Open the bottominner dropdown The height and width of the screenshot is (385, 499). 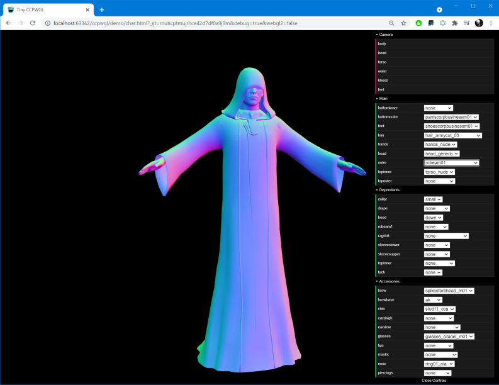pyautogui.click(x=438, y=108)
